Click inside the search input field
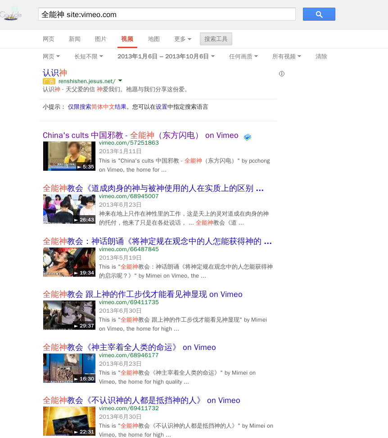The width and height of the screenshot is (388, 438). point(167,14)
